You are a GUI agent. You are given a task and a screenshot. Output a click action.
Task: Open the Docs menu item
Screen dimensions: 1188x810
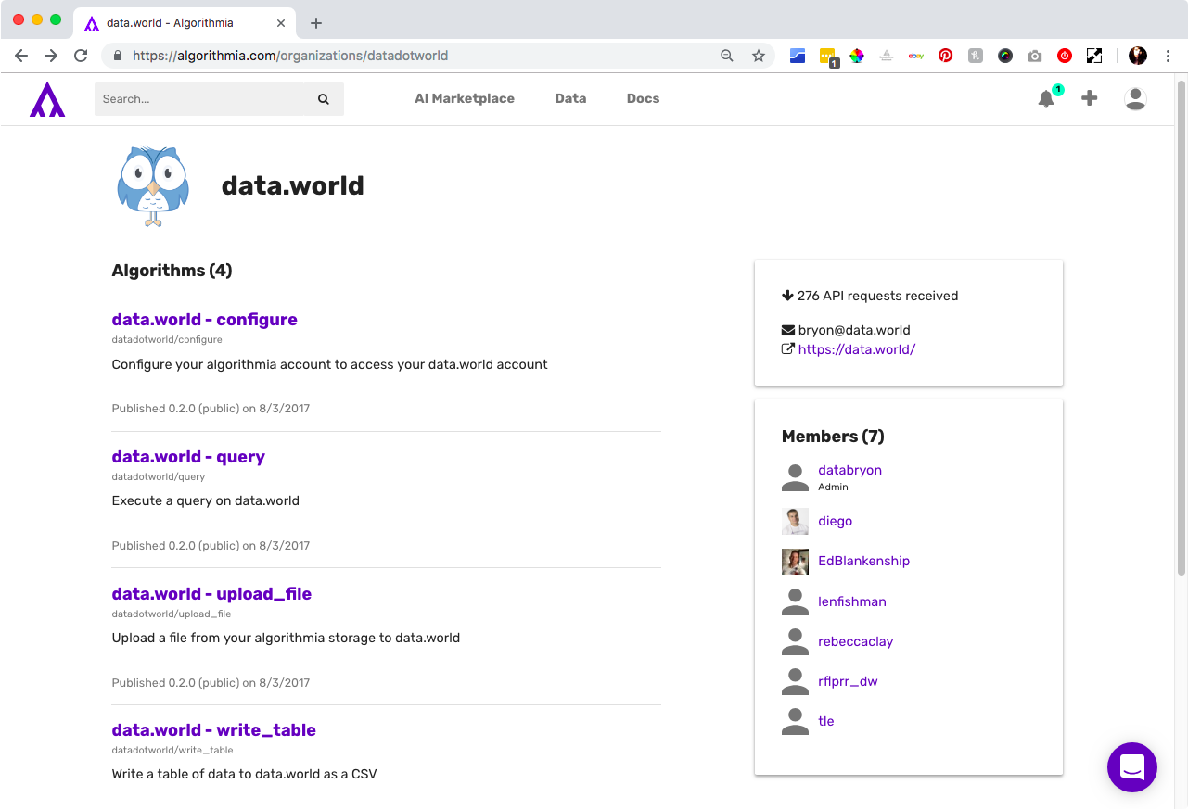[643, 98]
